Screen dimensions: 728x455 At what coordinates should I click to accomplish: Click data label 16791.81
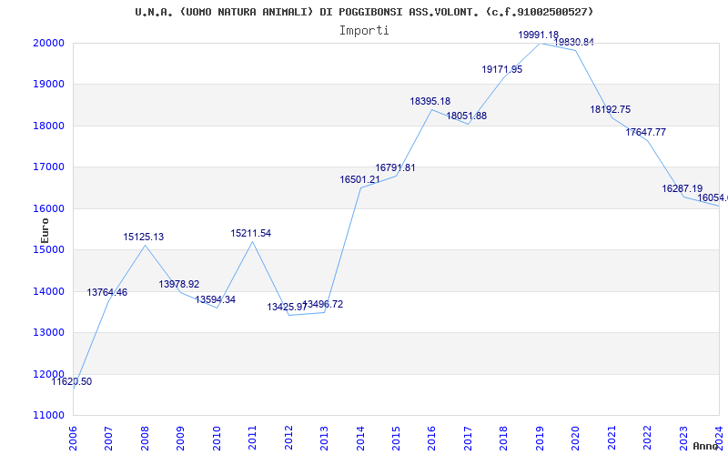(x=395, y=167)
